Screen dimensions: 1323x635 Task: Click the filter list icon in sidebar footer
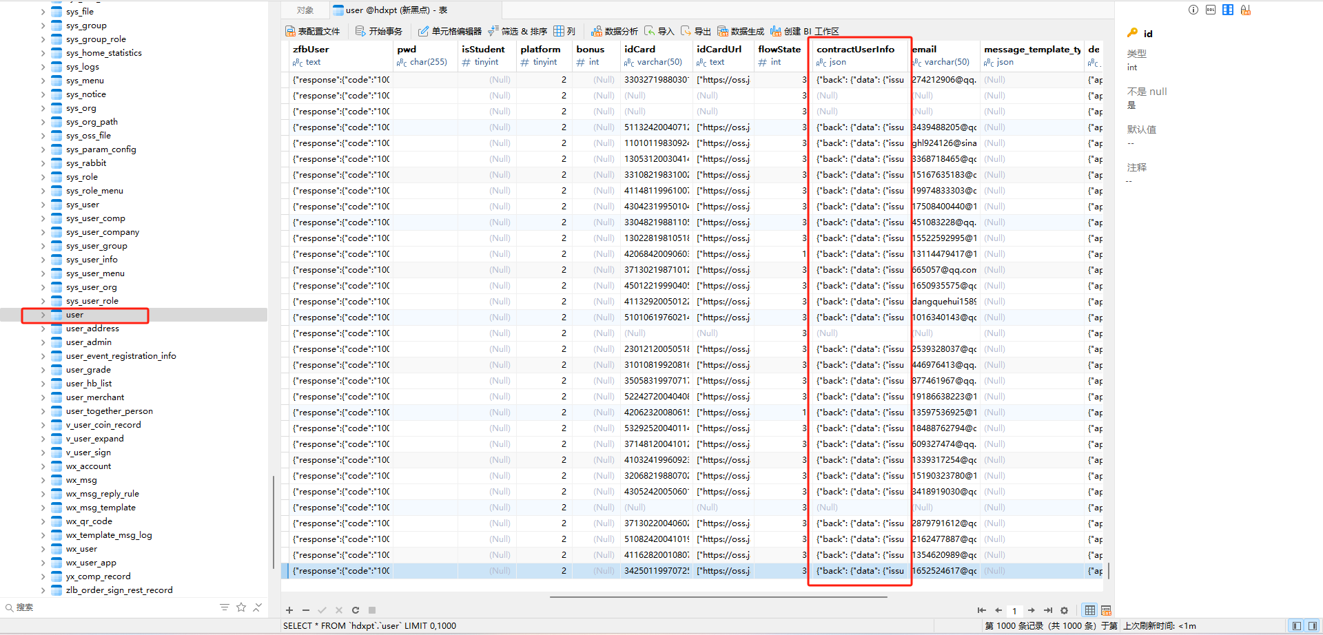[x=224, y=607]
